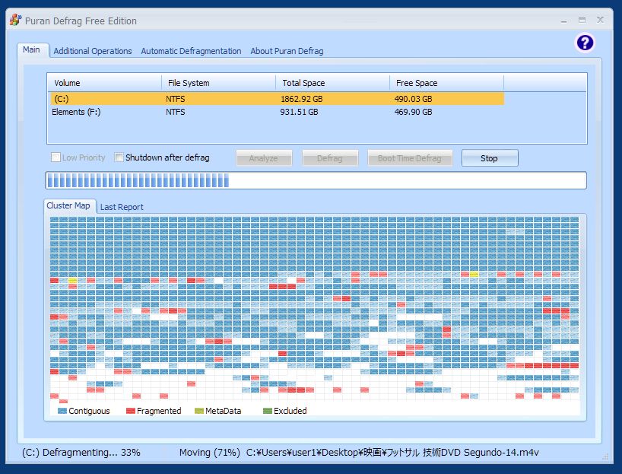Viewport: 622px width, 474px height.
Task: Open the Additional Operations tab
Action: (x=93, y=51)
